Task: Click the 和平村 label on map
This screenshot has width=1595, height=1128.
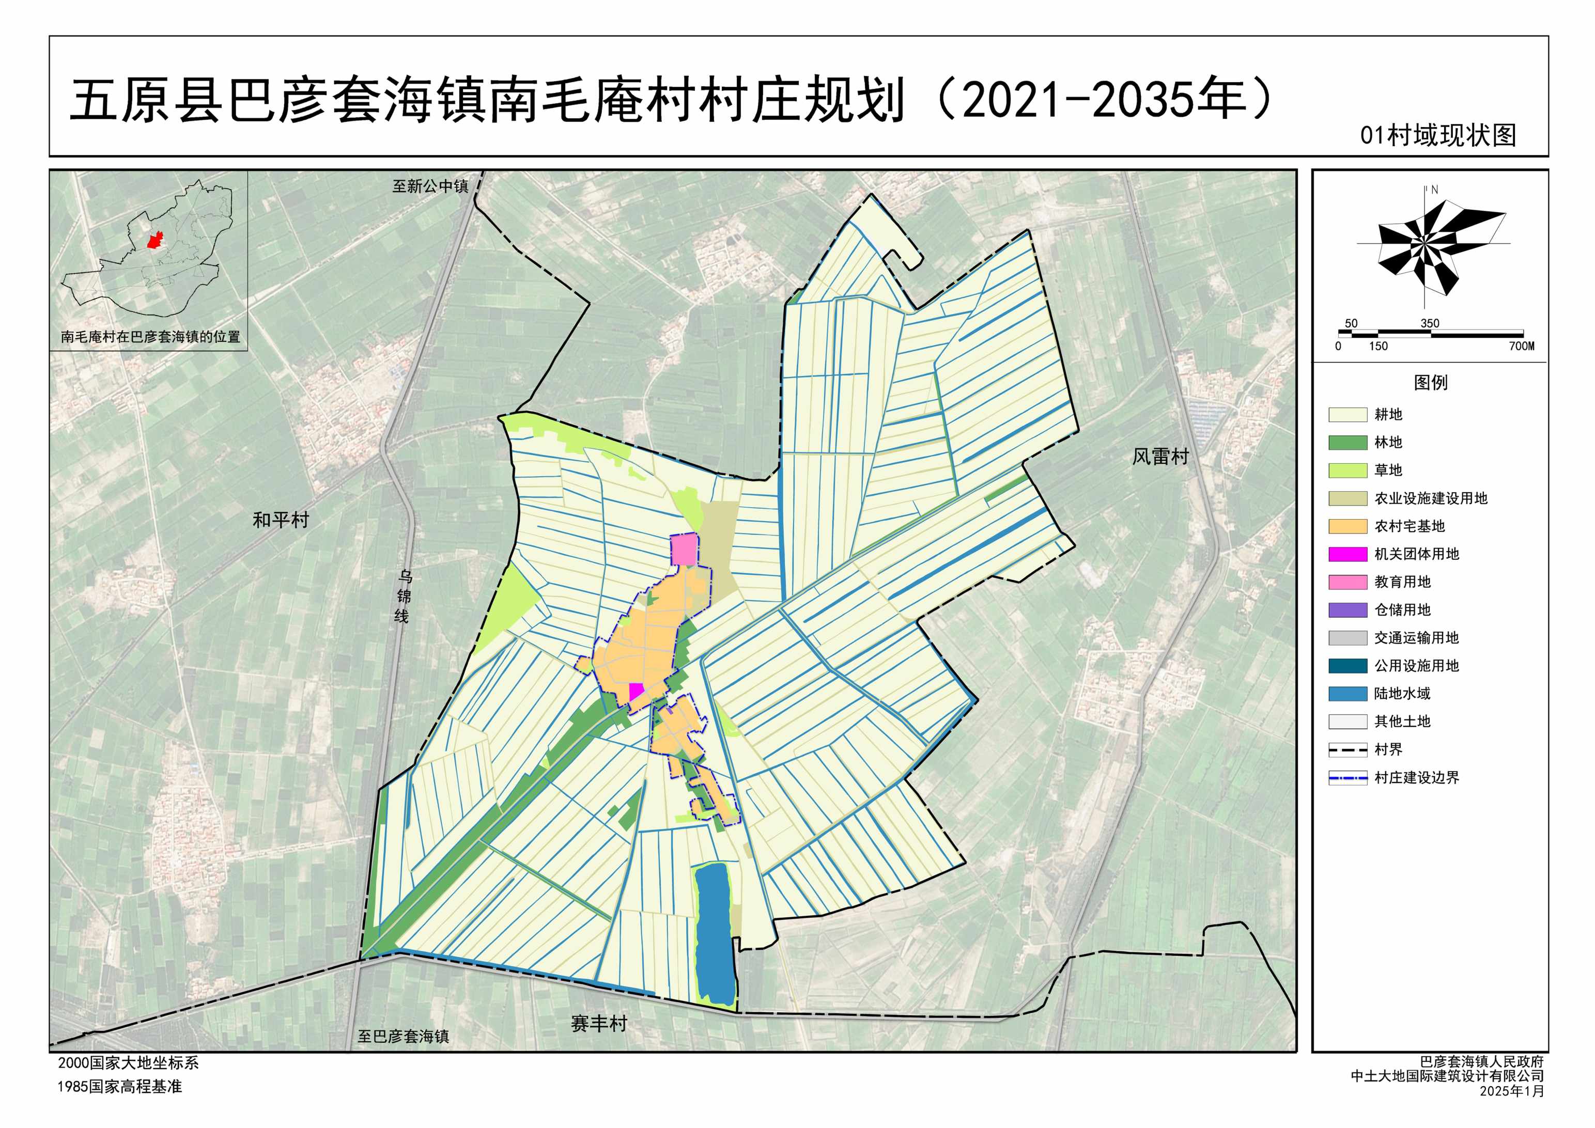Action: coord(281,520)
